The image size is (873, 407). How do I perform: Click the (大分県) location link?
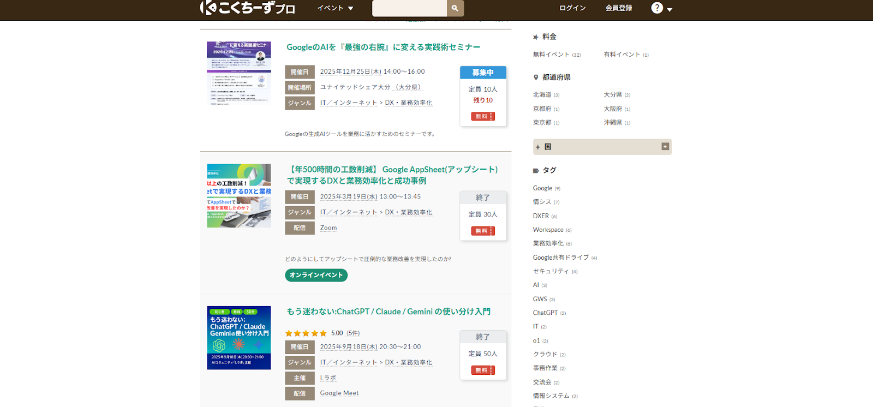point(409,87)
